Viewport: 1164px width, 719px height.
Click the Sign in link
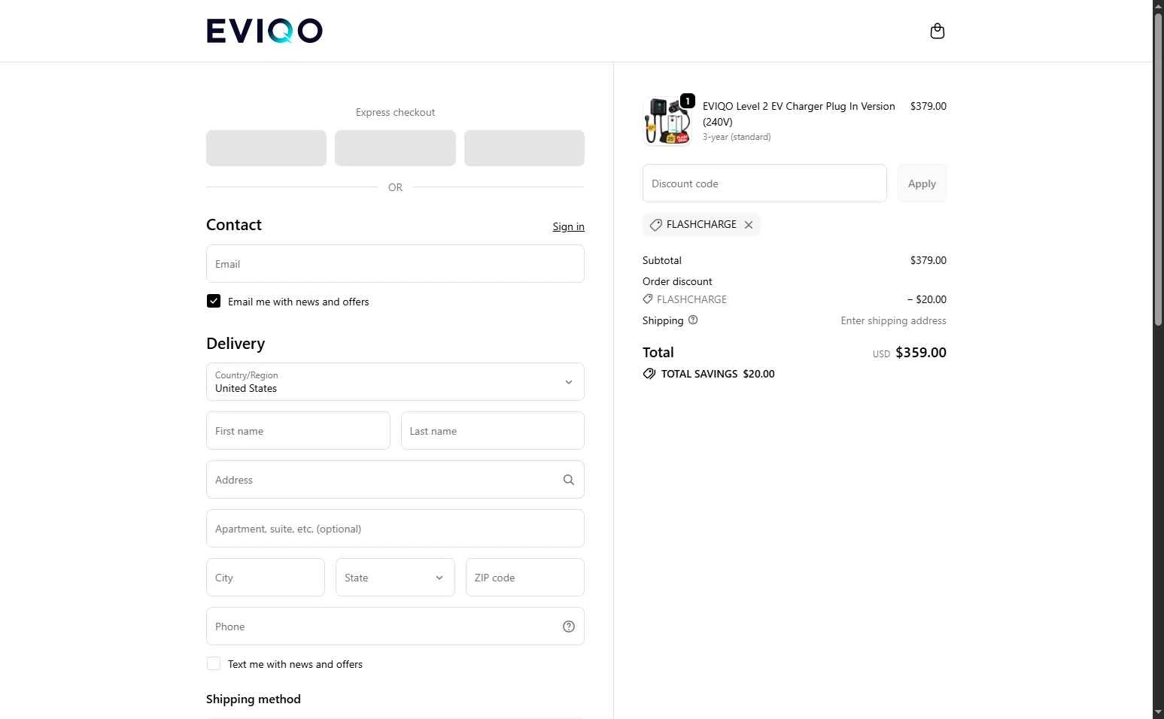tap(568, 226)
